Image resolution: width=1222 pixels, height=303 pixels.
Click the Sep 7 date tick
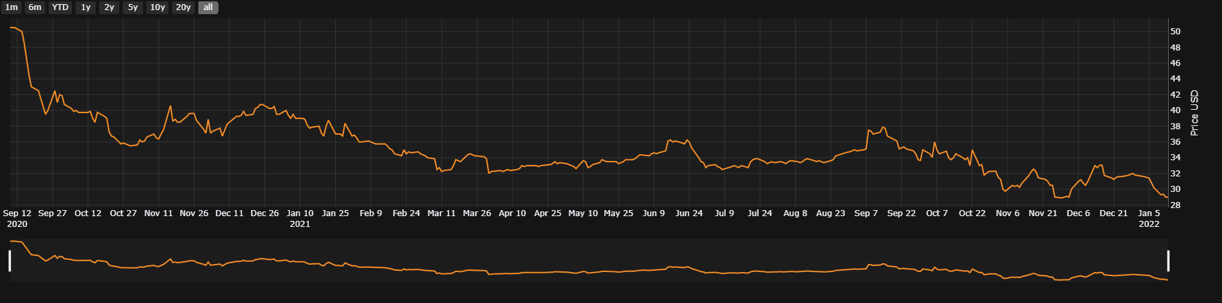(866, 213)
